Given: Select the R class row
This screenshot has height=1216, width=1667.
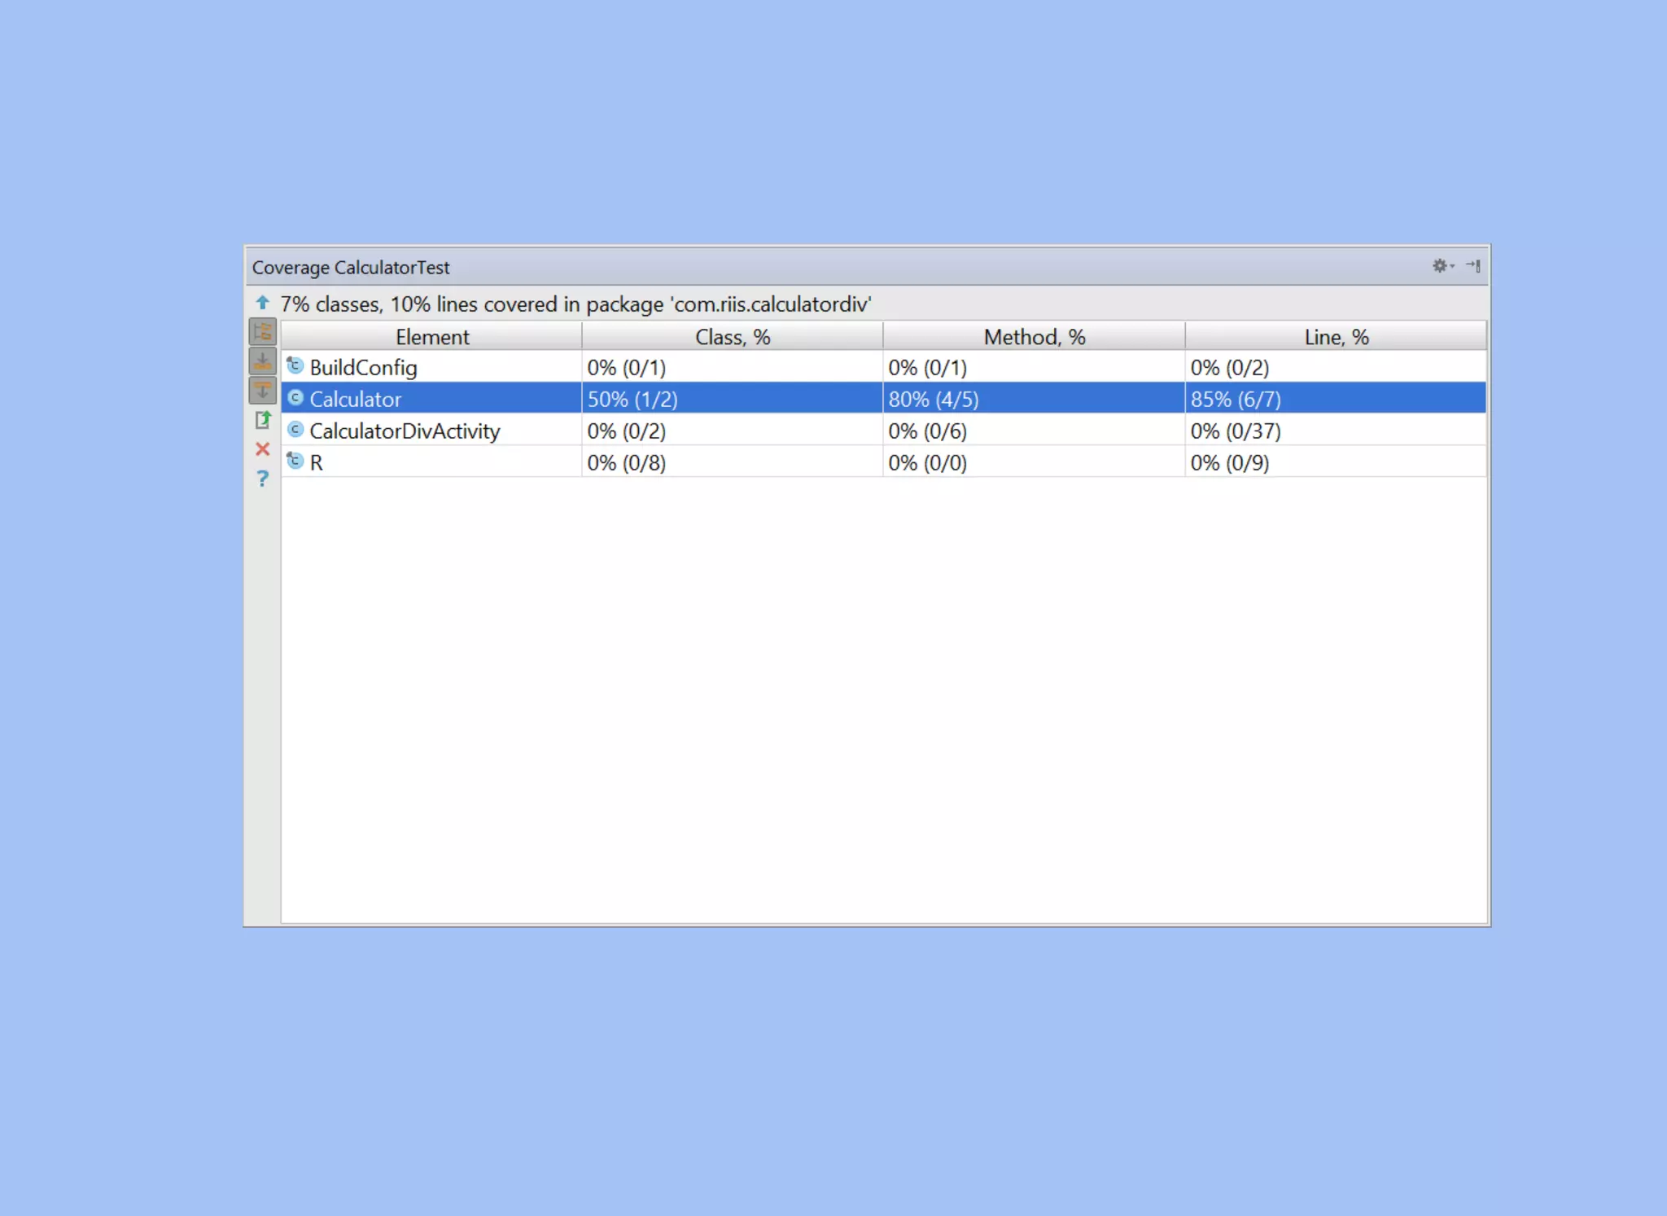Looking at the screenshot, I should pyautogui.click(x=317, y=463).
